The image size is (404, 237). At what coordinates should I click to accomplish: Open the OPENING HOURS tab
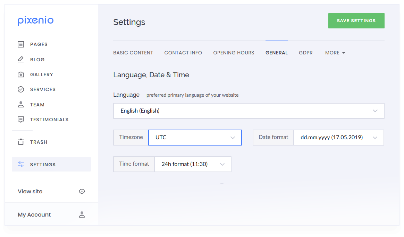pos(234,53)
